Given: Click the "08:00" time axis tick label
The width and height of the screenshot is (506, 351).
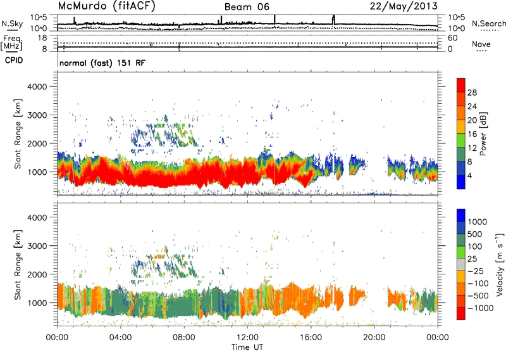Looking at the screenshot, I should pyautogui.click(x=184, y=338).
